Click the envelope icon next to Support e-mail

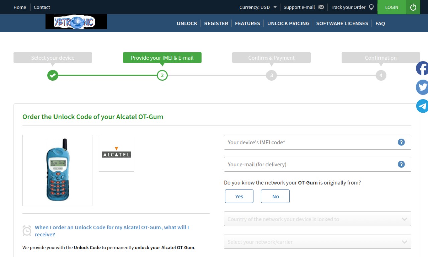pyautogui.click(x=321, y=7)
